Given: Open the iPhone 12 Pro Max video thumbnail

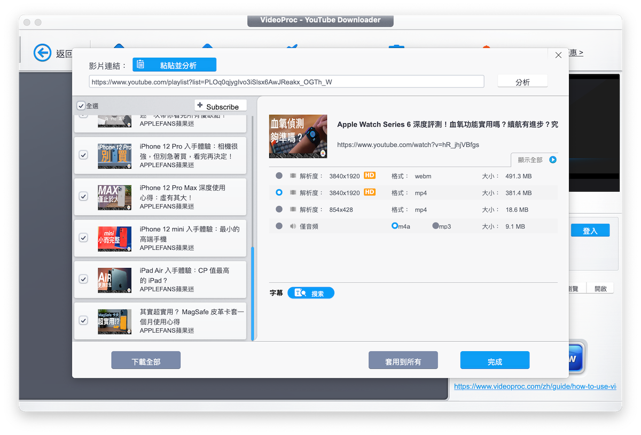Looking at the screenshot, I should pos(115,197).
